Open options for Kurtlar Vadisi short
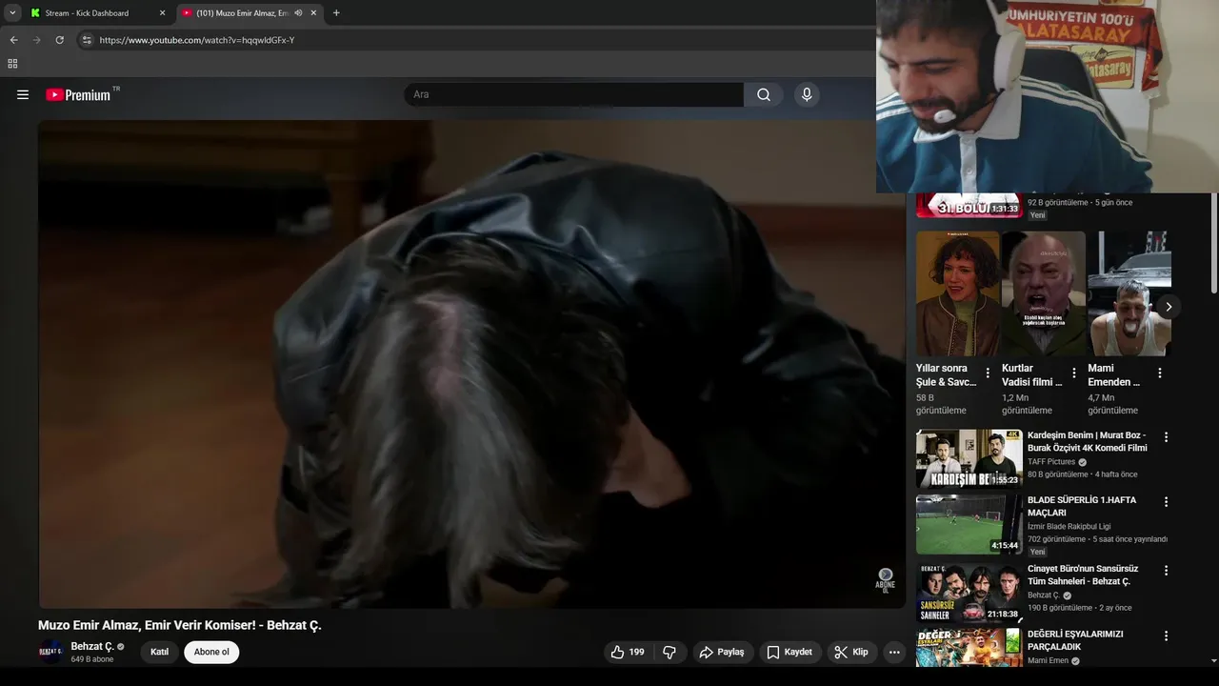The image size is (1219, 686). click(1074, 373)
